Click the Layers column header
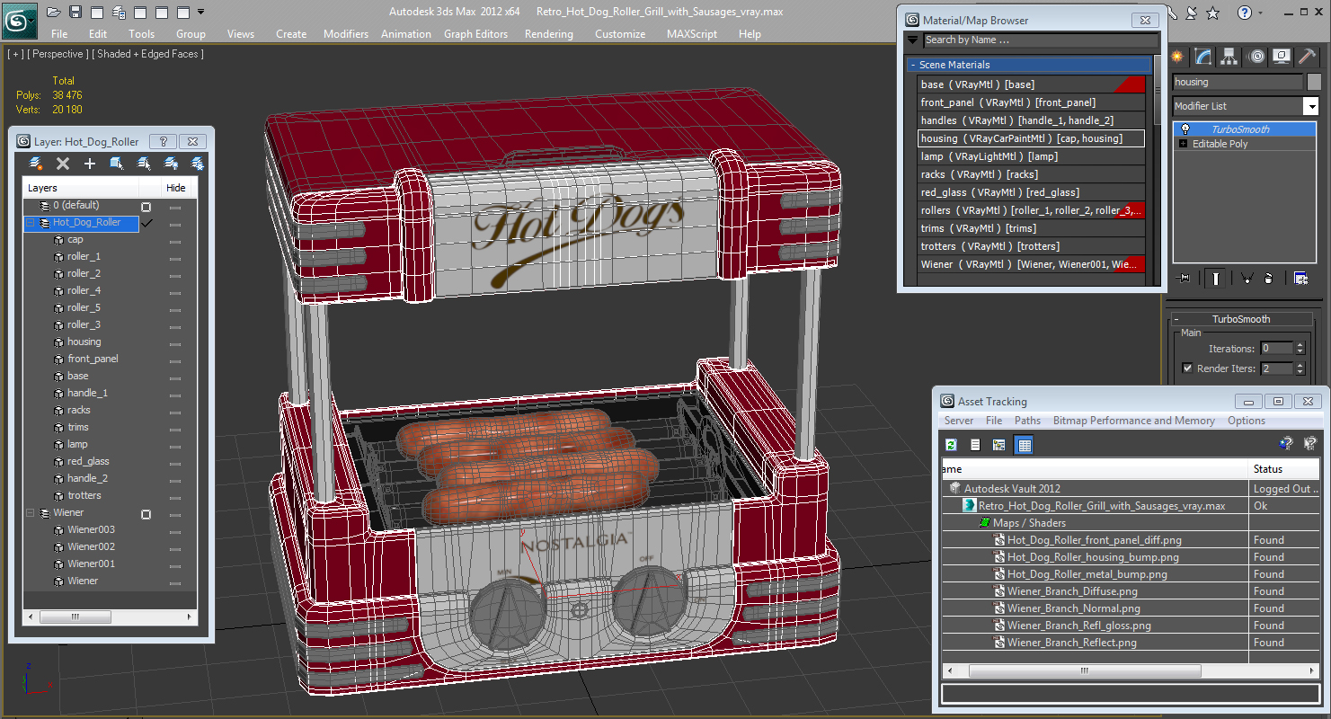 81,188
